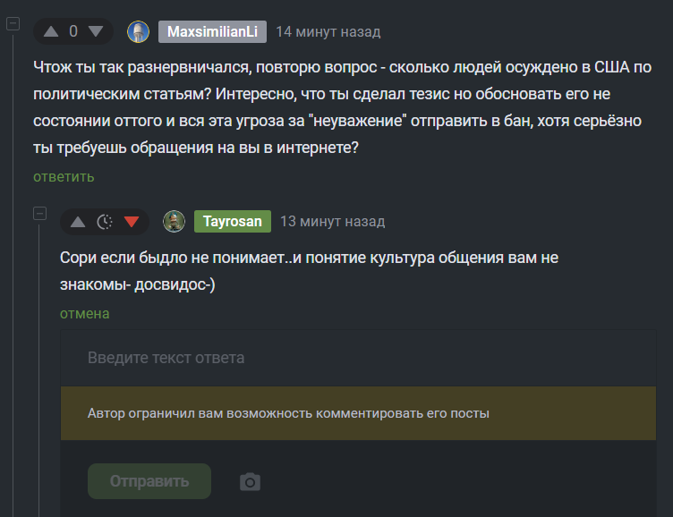
Task: Open MaxsimilianLi's avatar
Action: point(138,32)
